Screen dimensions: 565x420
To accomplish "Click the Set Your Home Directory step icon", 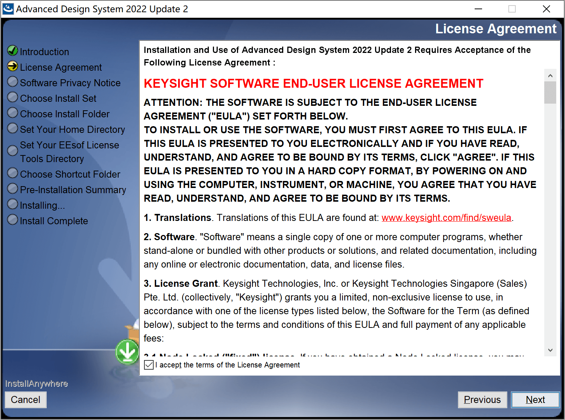I will coord(12,128).
